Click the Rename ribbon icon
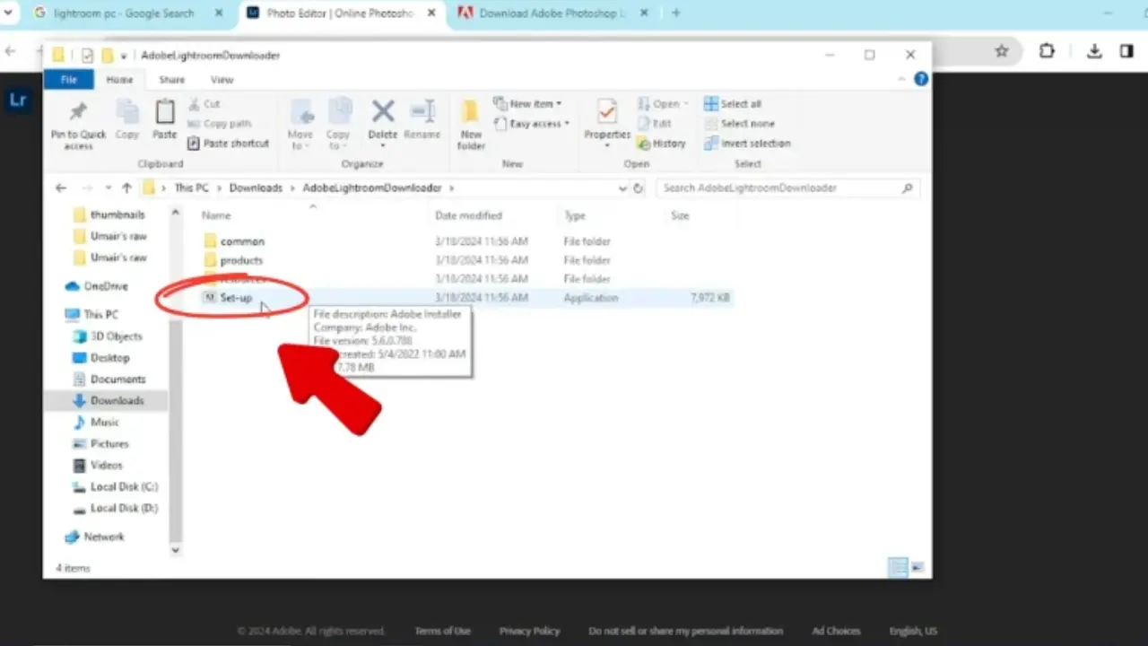This screenshot has height=646, width=1148. click(x=422, y=119)
